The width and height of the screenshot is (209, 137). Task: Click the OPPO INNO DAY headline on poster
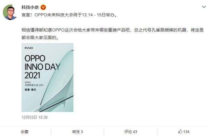[42, 62]
